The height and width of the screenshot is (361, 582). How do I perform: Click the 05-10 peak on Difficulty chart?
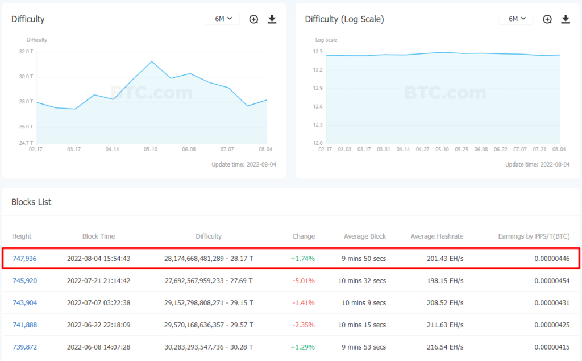[151, 61]
